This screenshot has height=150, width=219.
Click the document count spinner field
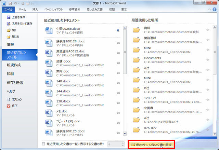coord(116,144)
